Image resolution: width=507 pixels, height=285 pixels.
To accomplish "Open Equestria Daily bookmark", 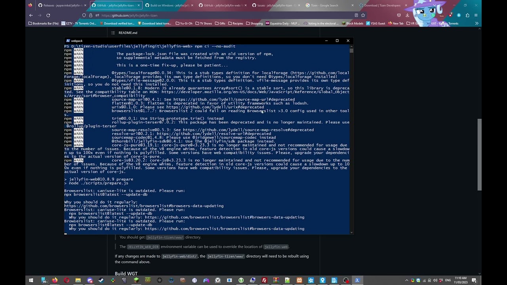I will click(x=283, y=23).
